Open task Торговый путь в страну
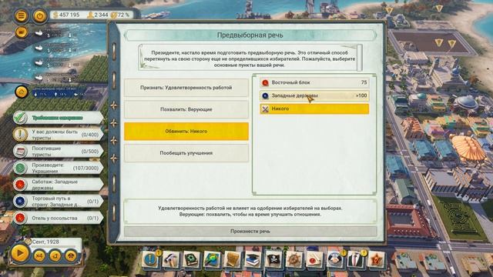 [x=59, y=202]
